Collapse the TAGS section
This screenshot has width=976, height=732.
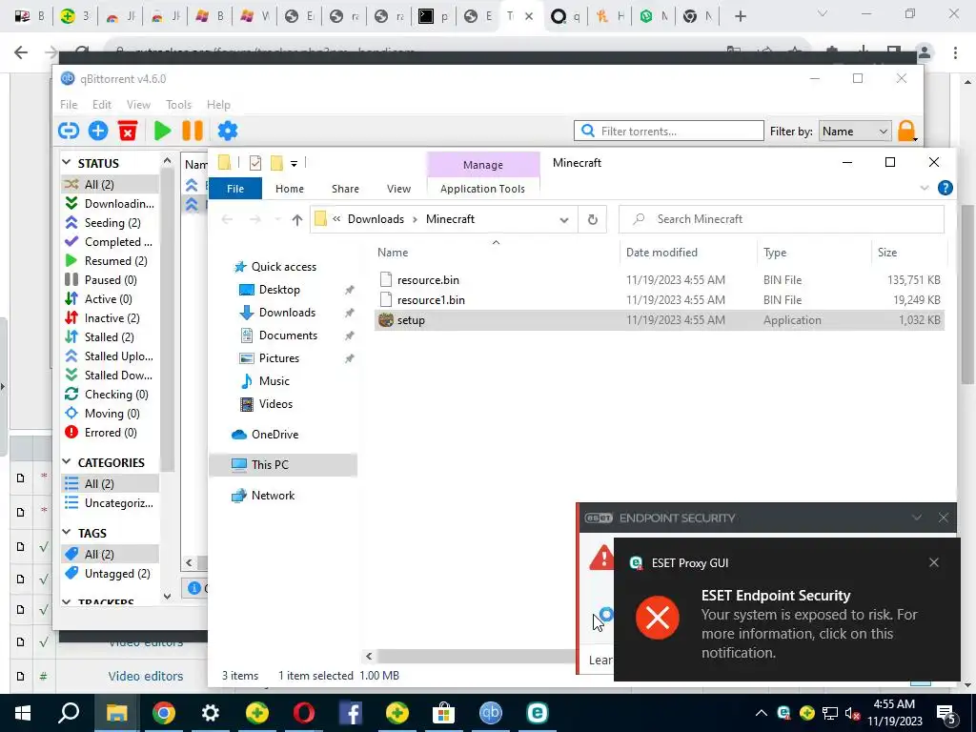coord(67,532)
